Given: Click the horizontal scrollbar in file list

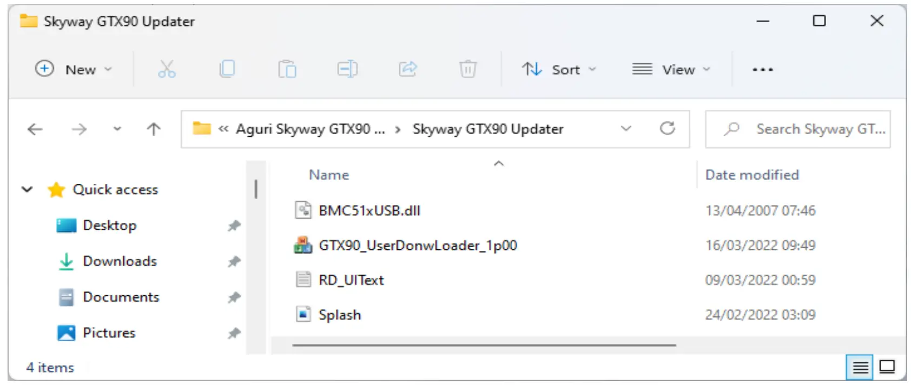Looking at the screenshot, I should tap(484, 344).
